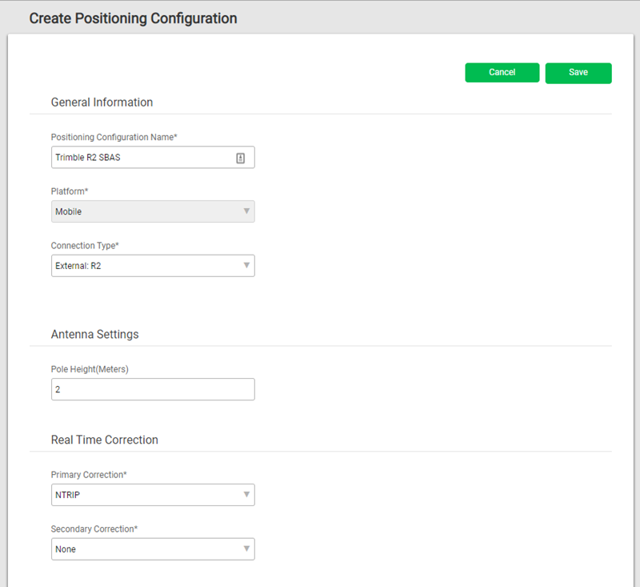
Task: Select the Real Time Correction heading
Action: [x=105, y=440]
